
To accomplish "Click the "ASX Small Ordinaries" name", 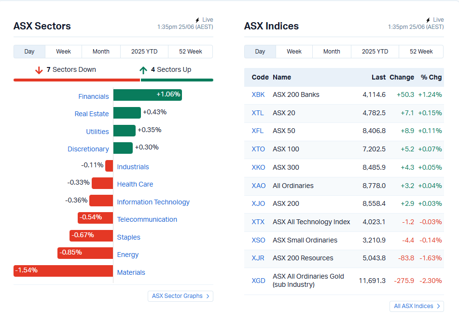I will tap(305, 240).
